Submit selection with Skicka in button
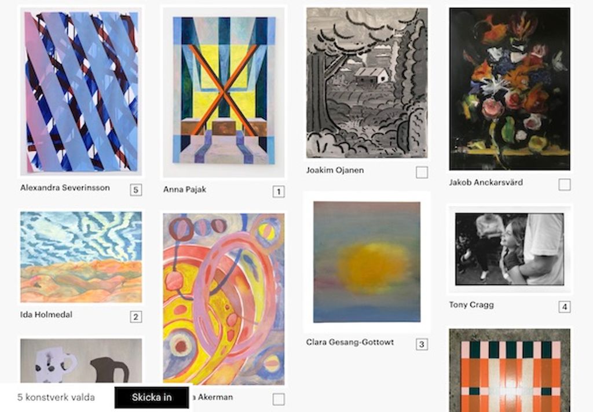Viewport: 593px width, 412px height. point(152,398)
